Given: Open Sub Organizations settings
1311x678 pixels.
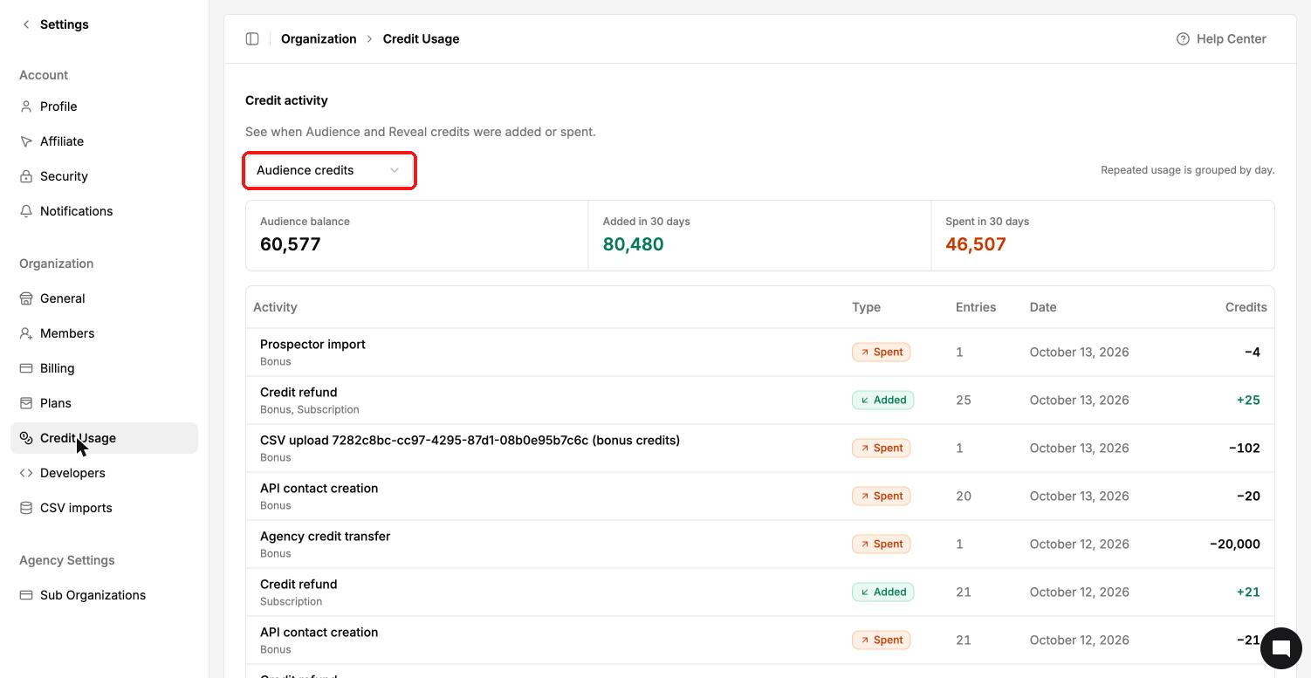Looking at the screenshot, I should (104, 595).
